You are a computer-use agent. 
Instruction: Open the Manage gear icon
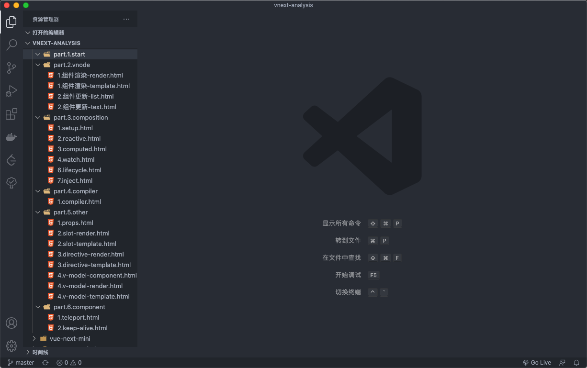coord(11,346)
